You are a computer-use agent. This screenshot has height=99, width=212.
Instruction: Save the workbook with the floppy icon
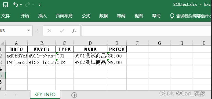click(x=6, y=5)
